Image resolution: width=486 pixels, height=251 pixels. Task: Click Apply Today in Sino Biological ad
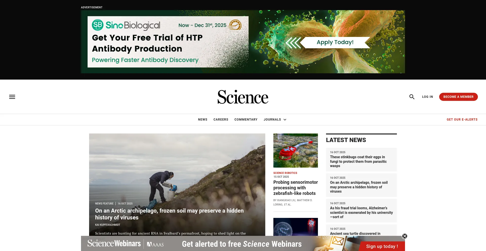[x=335, y=42]
